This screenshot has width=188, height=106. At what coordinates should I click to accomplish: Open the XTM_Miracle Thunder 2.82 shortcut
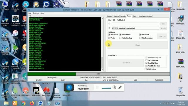point(15,21)
